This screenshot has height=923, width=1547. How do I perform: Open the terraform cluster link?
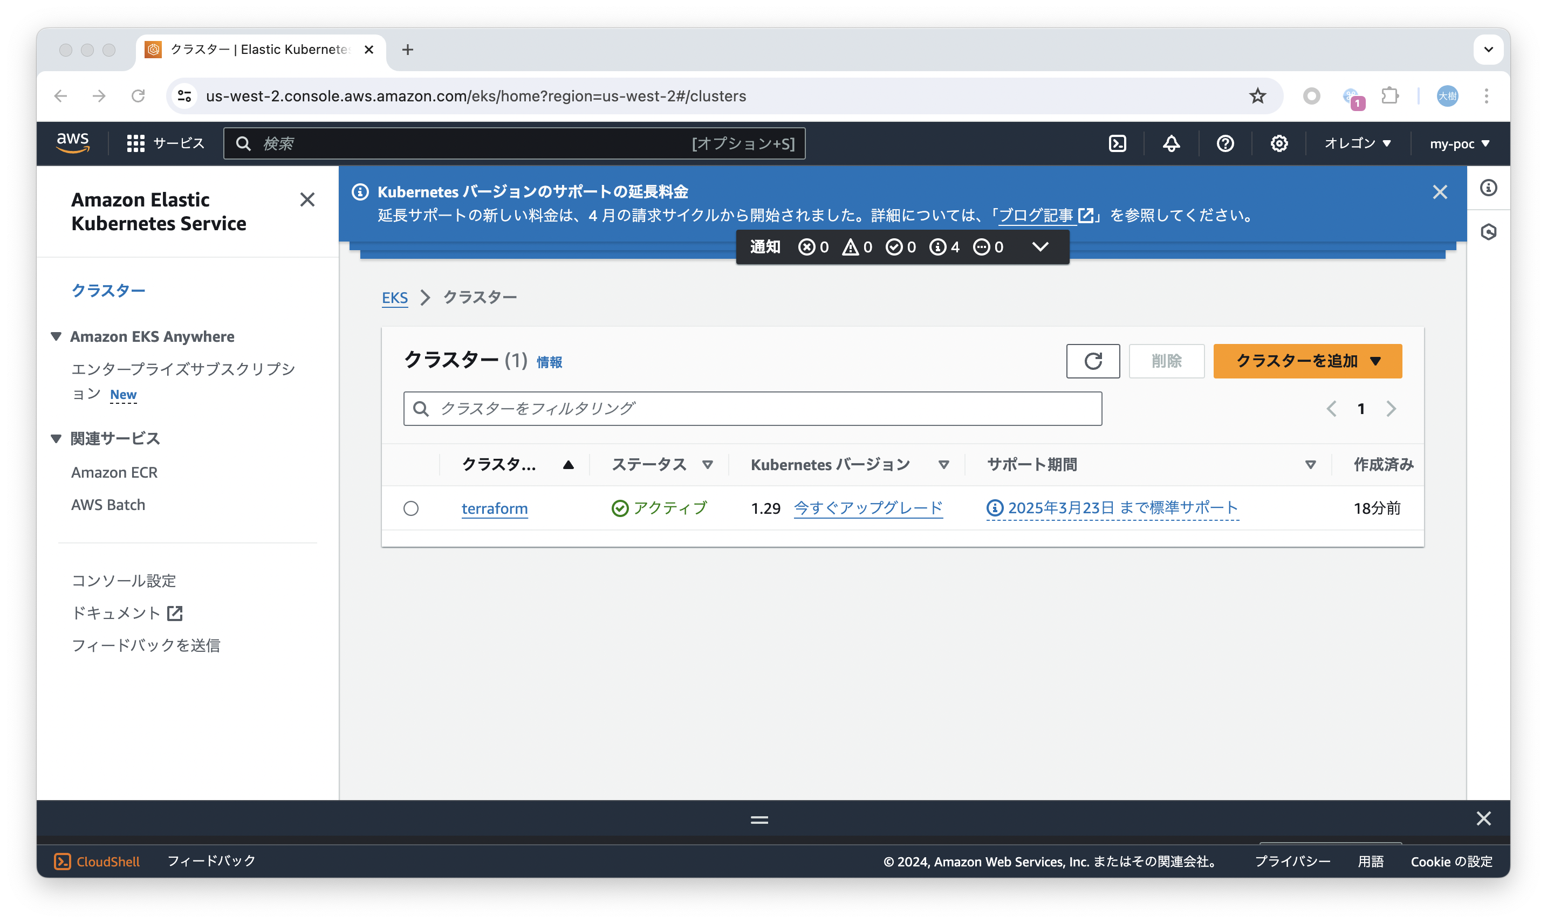pyautogui.click(x=494, y=508)
